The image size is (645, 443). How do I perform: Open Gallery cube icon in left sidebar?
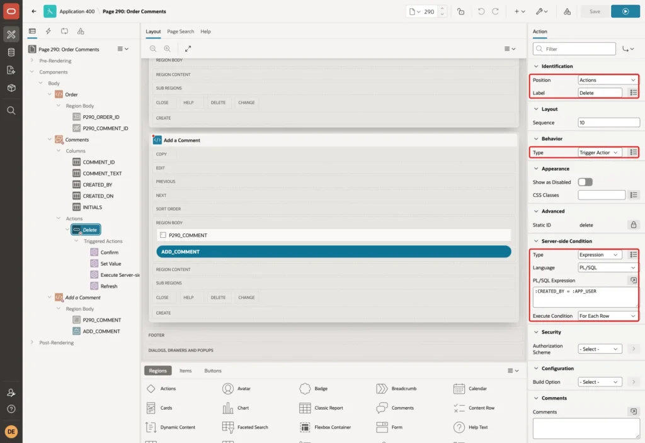(x=11, y=88)
